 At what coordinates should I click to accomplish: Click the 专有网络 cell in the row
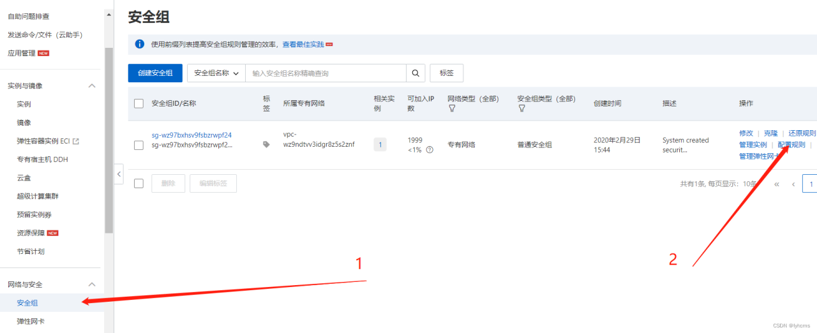(x=463, y=145)
